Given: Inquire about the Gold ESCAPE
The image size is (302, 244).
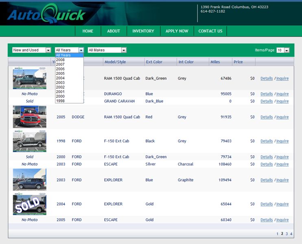Looking at the screenshot, I should coord(282,220).
